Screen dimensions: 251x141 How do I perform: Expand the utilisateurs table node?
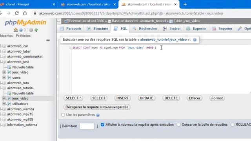point(4,104)
